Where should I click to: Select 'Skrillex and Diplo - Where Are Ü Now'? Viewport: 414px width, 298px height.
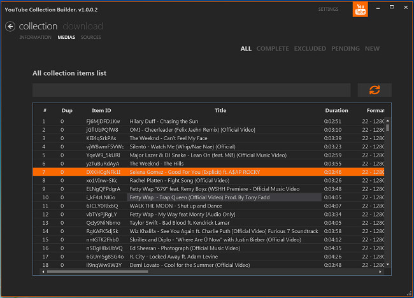point(208,239)
